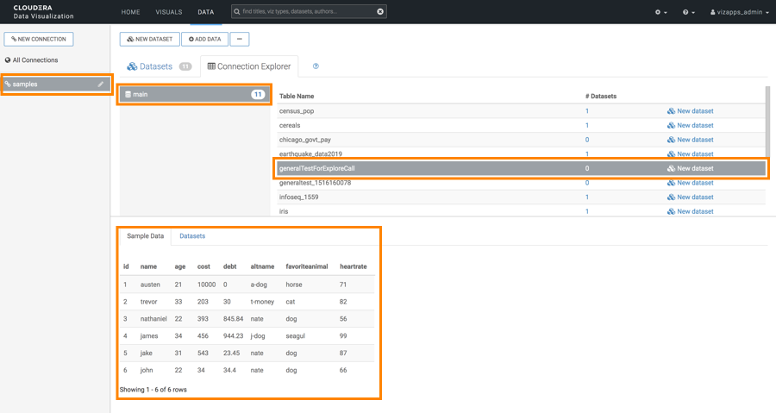
Task: Open the help question mark dropdown
Action: (689, 12)
